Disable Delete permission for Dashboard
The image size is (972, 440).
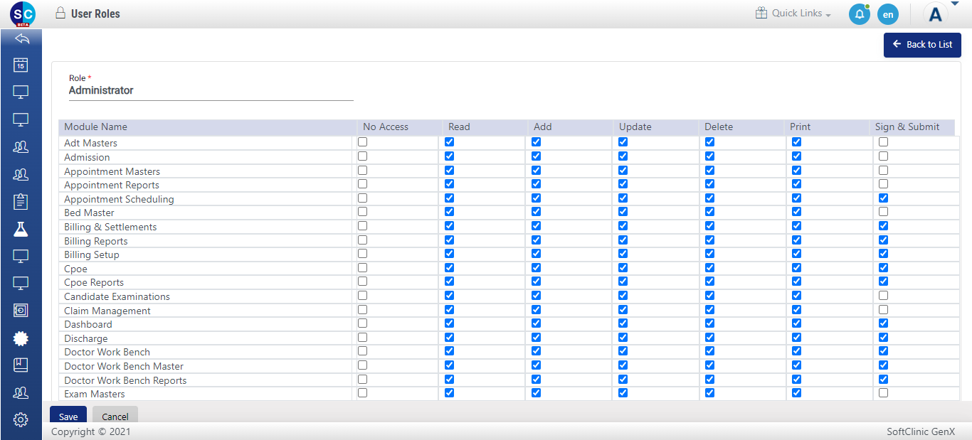click(709, 323)
